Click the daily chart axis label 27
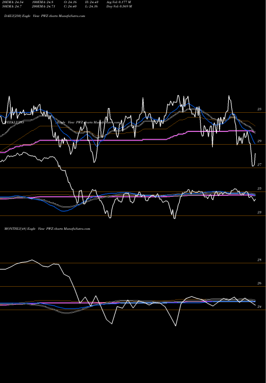Viewport: 266px width, 383px height. [259, 165]
